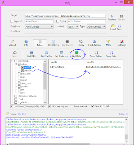This screenshot has height=145, width=134.
Task: Click the carrot icon beside Status
Action: click(x=8, y=114)
